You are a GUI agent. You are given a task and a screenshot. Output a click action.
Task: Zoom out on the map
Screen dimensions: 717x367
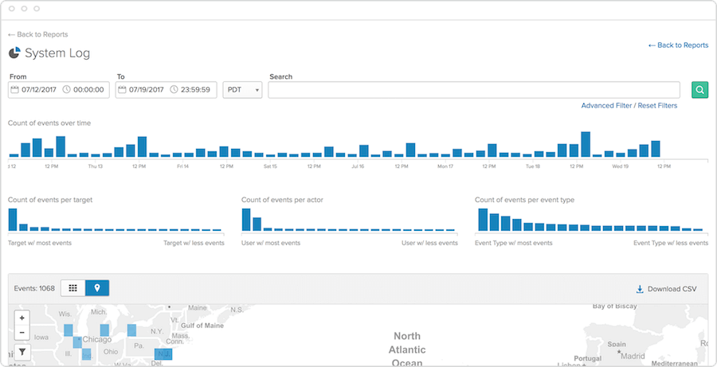click(22, 332)
